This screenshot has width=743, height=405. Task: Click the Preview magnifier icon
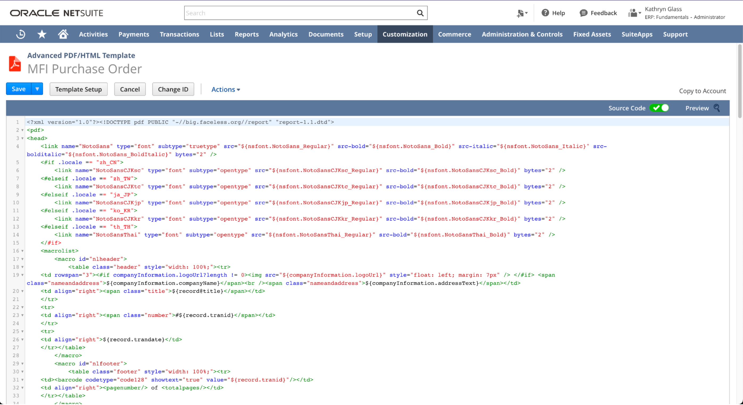[x=717, y=108]
